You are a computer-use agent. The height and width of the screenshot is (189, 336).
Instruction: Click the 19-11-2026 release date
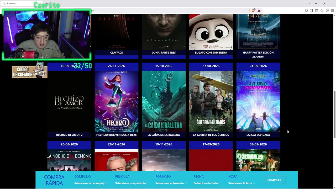[x=164, y=144]
